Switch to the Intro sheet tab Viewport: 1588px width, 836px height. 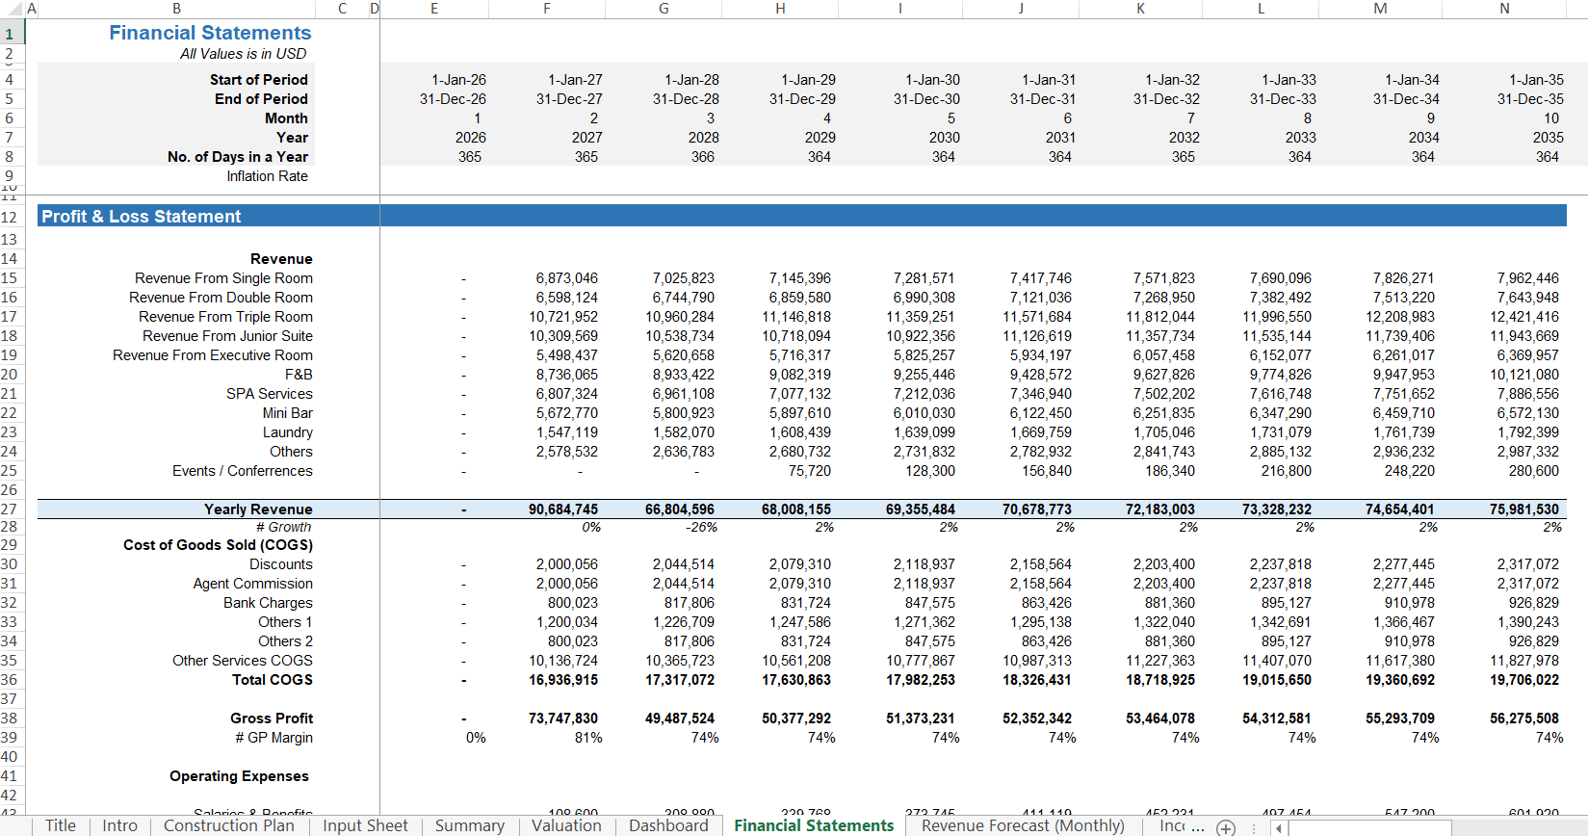coord(120,825)
